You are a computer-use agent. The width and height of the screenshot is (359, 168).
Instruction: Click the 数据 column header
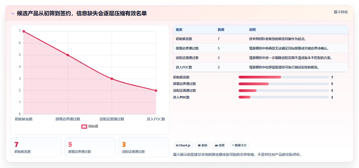click(x=221, y=30)
